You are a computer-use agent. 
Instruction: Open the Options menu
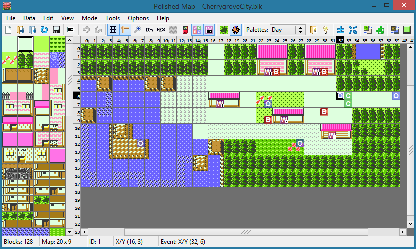[x=138, y=18]
